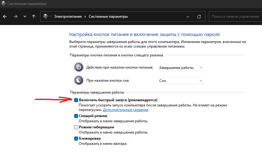The image size is (262, 157).
Task: Click the power options icon in address bar
Action: [x=45, y=16]
